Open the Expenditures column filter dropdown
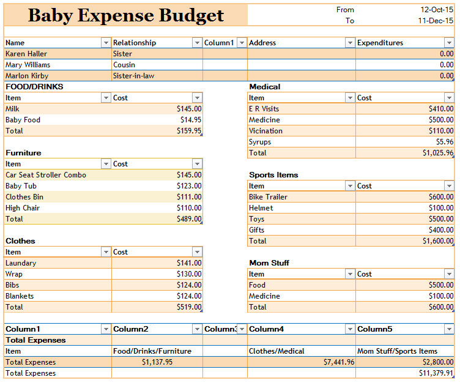 449,43
